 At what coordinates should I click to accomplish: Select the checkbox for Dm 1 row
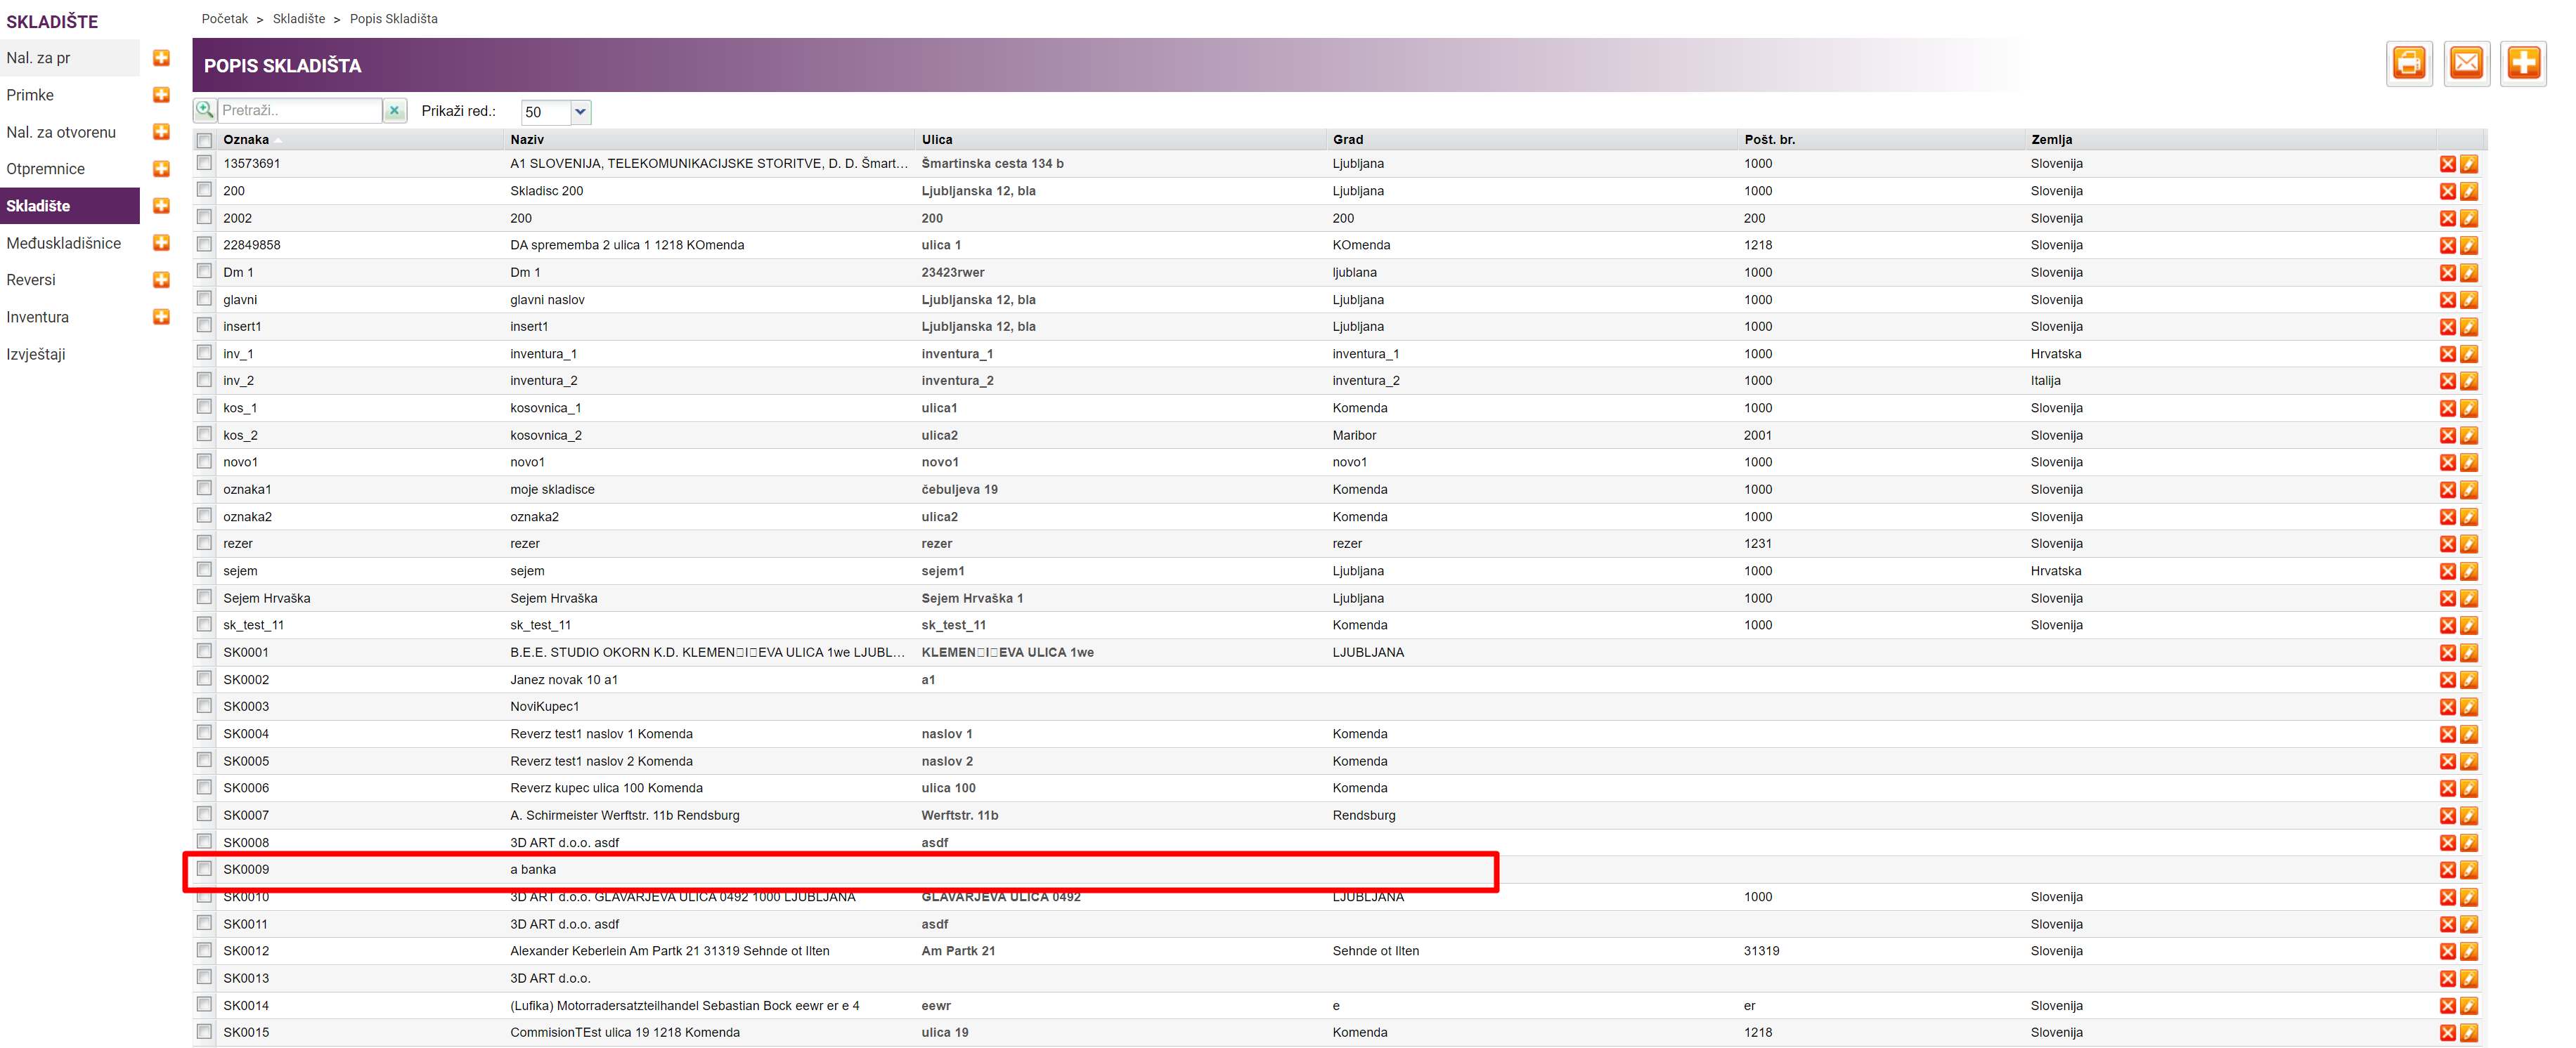(205, 272)
